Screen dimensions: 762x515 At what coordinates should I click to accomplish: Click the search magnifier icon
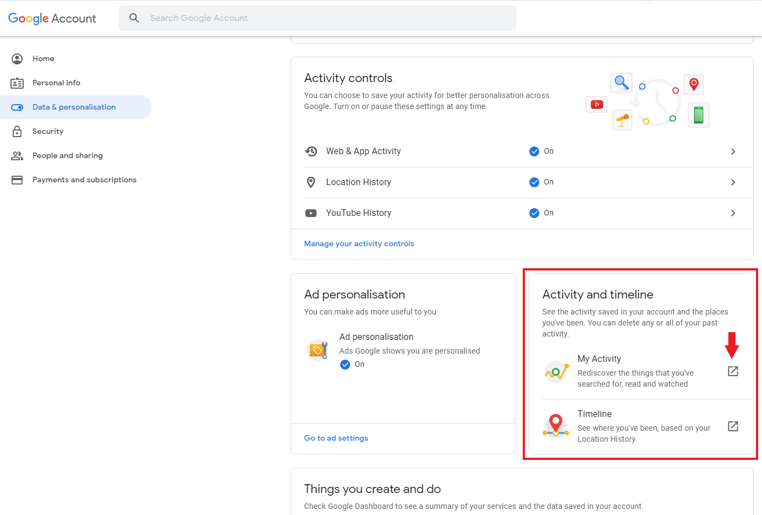pyautogui.click(x=134, y=18)
